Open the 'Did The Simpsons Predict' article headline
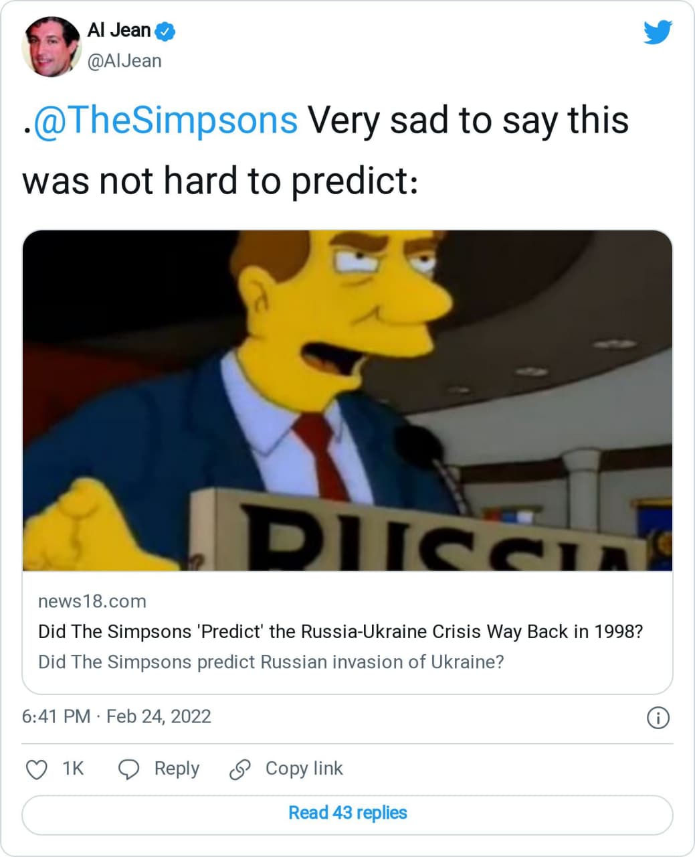This screenshot has width=695, height=857. click(x=340, y=631)
